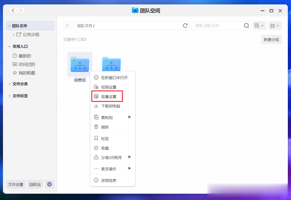Click the star icon beside 收藏
Image resolution: width=291 pixels, height=200 pixels.
96,148
